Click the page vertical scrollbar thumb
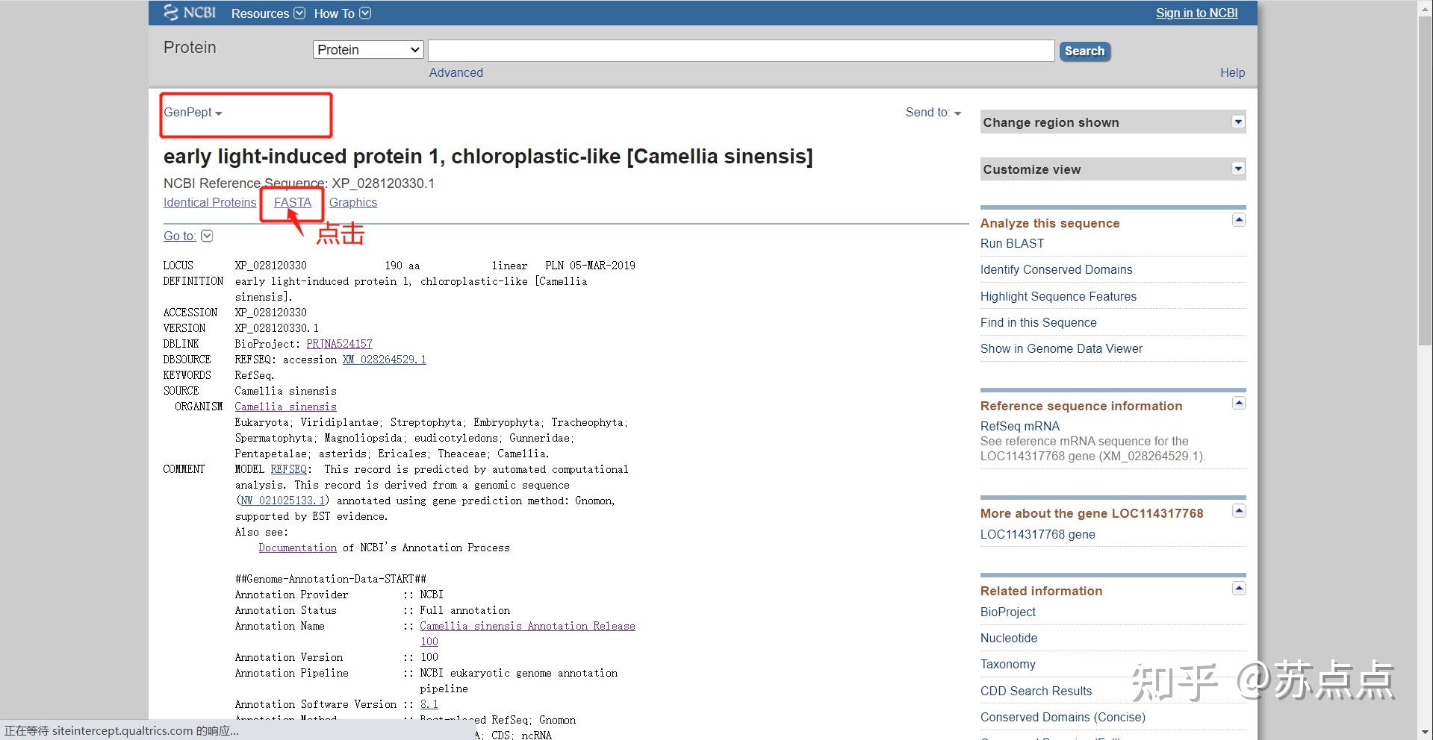 [1425, 179]
